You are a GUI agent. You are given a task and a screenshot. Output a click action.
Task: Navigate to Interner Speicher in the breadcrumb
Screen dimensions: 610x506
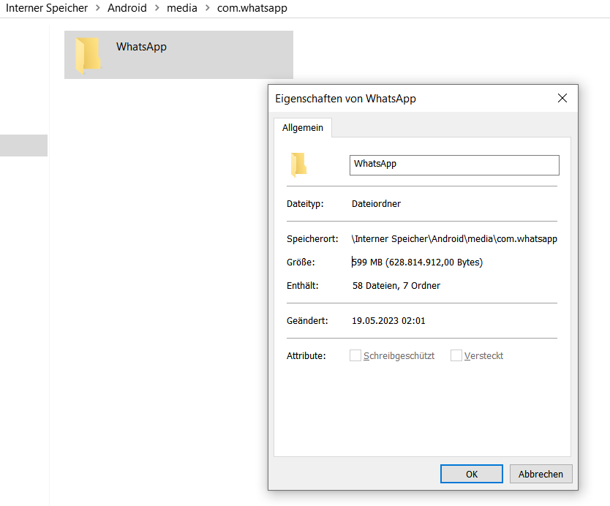[x=47, y=9]
